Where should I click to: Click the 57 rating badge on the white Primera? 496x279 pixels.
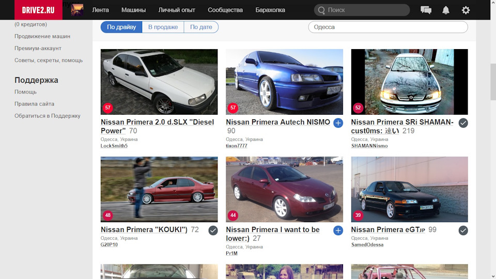pyautogui.click(x=108, y=107)
